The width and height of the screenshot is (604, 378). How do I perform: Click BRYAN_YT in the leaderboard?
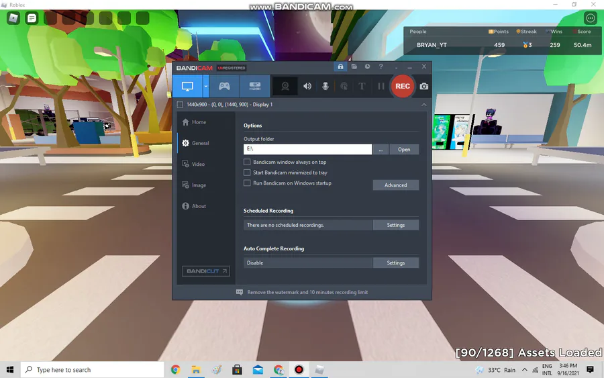click(432, 45)
